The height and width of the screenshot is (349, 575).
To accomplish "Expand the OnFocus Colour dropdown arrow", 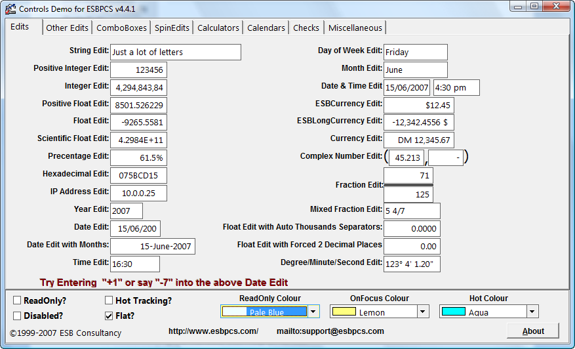I will pos(422,312).
